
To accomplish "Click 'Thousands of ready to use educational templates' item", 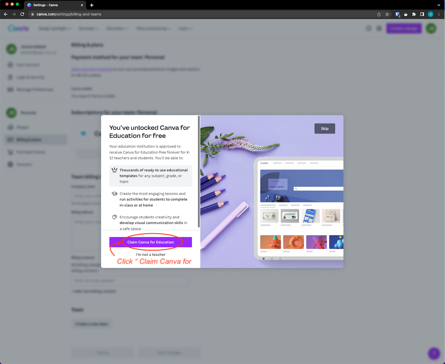I will 150,175.
